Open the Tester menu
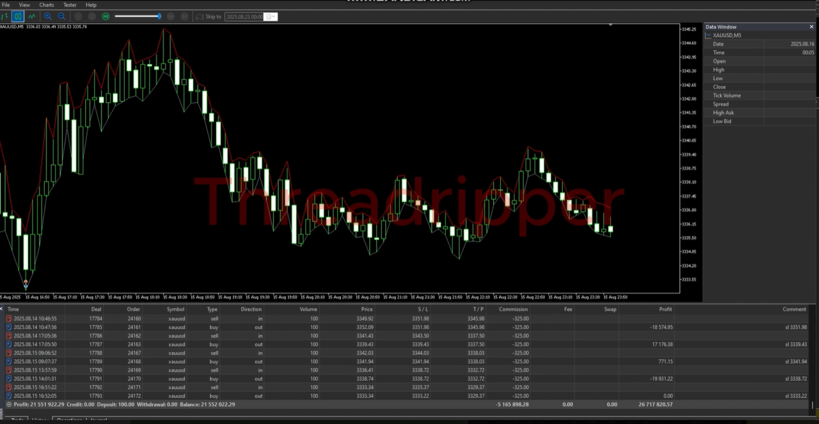819x424 pixels. click(70, 5)
